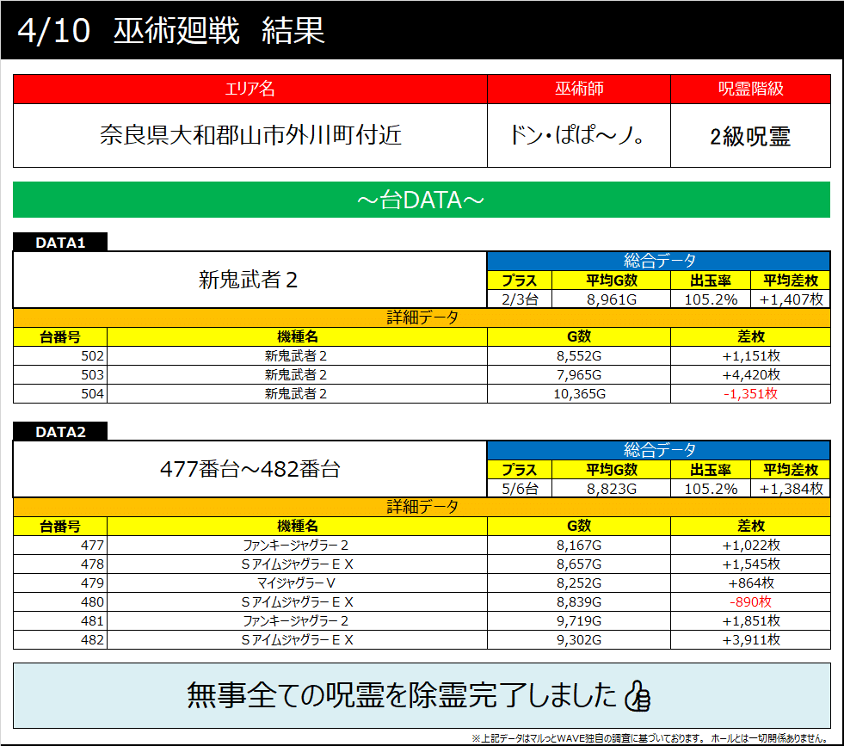Select the 'DATA1' black label
Viewport: 844px width, 746px height.
60,242
